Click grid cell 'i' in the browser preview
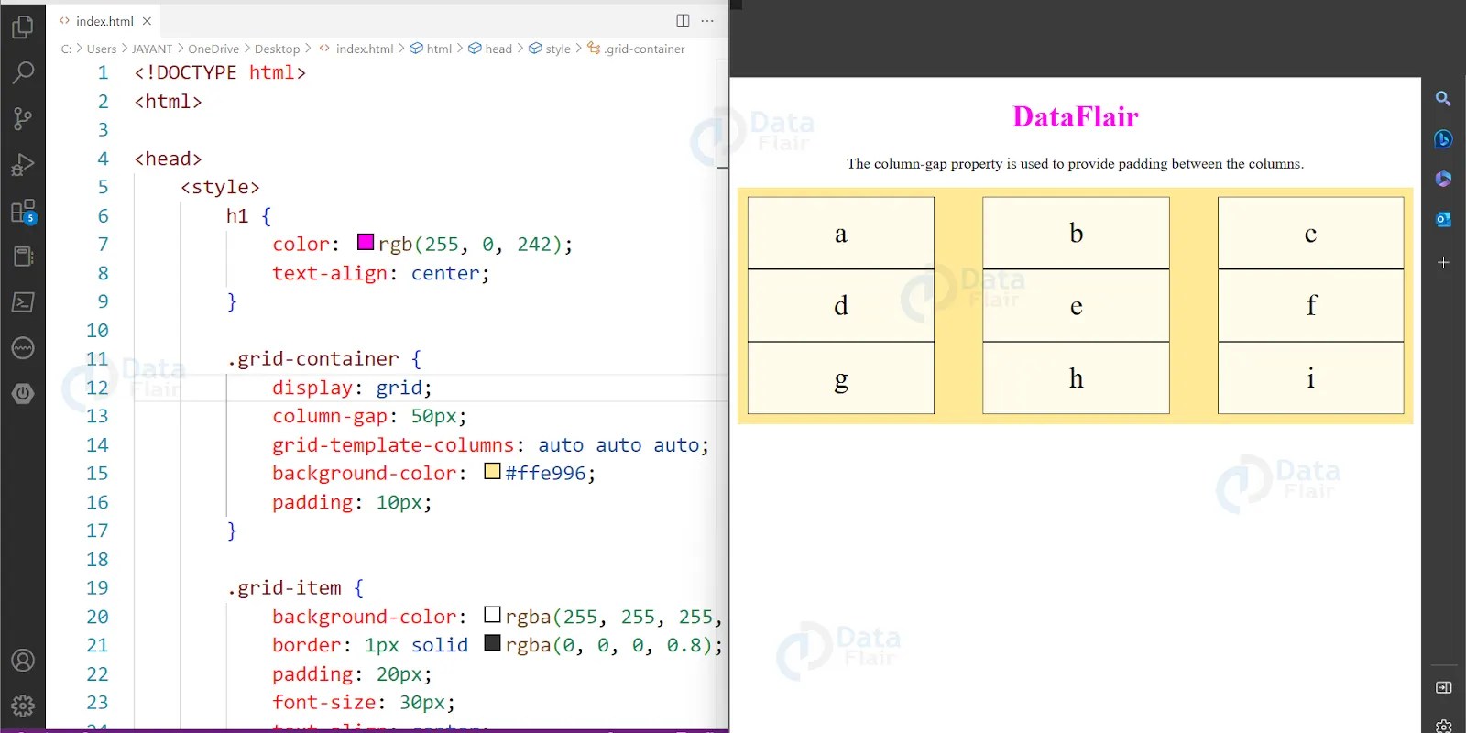This screenshot has width=1466, height=733. coord(1311,377)
